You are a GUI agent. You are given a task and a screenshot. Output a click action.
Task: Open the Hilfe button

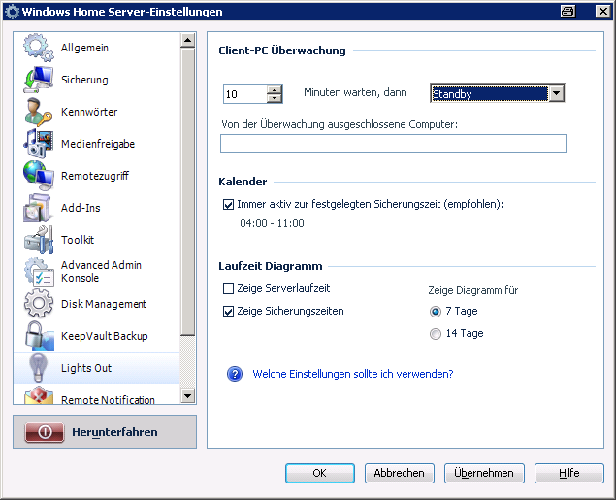(x=568, y=473)
